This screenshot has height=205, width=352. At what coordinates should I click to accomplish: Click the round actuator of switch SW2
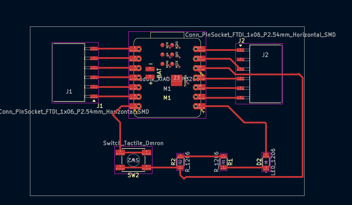(x=133, y=160)
